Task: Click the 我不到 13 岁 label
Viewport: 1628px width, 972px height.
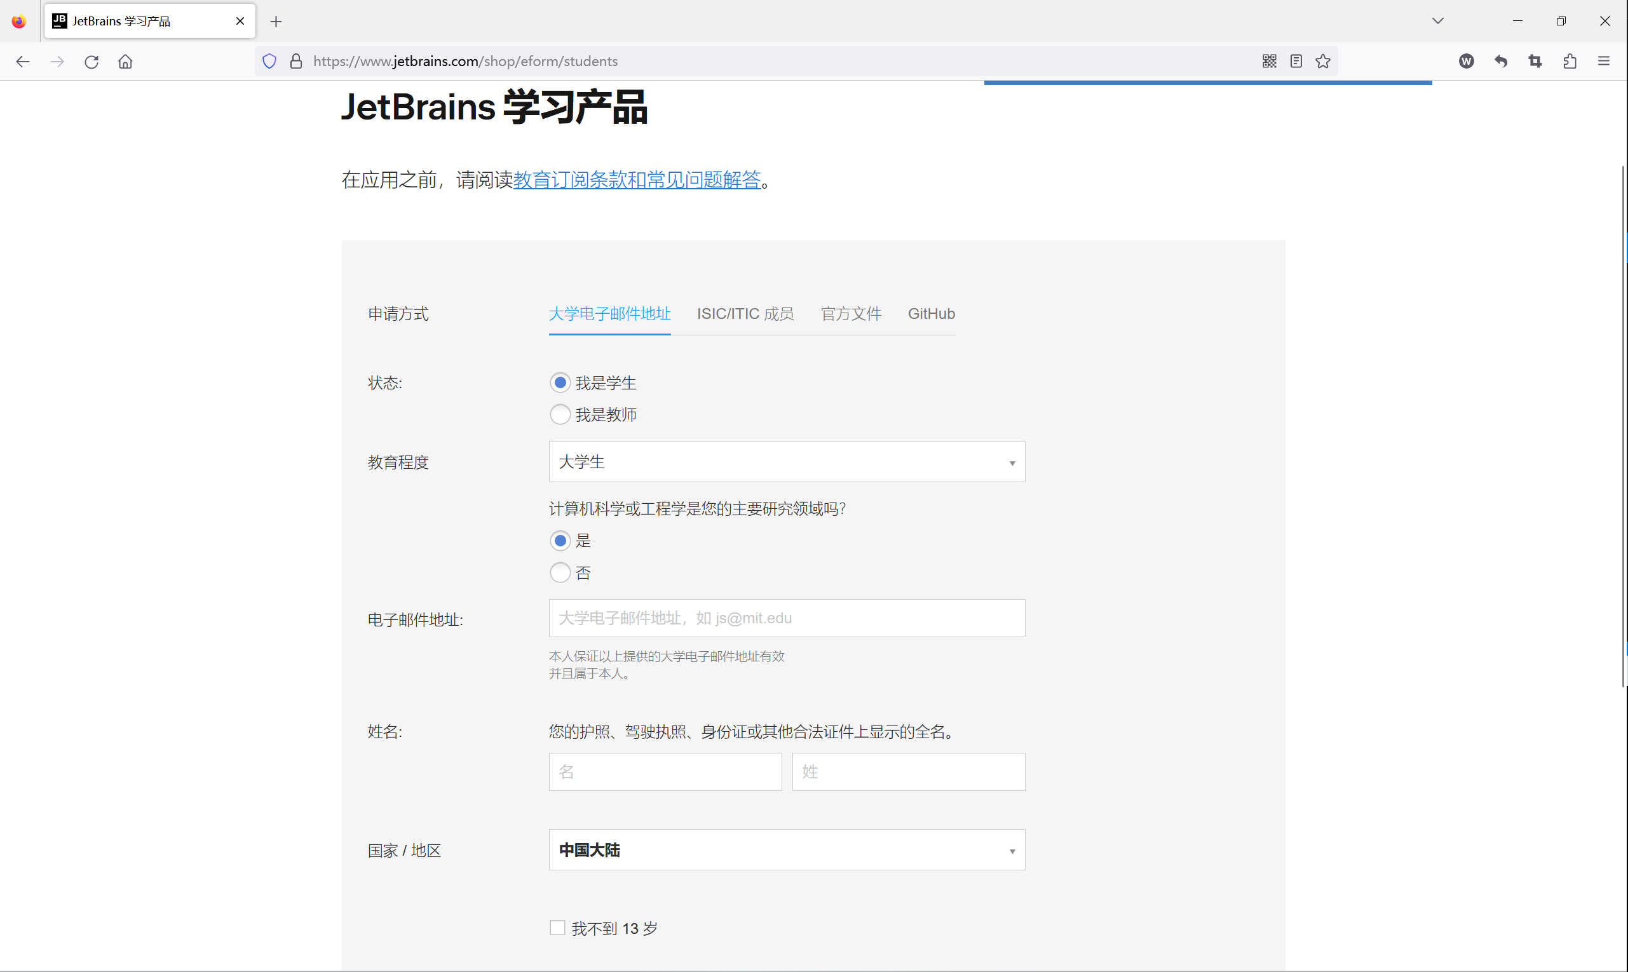Action: click(x=614, y=928)
